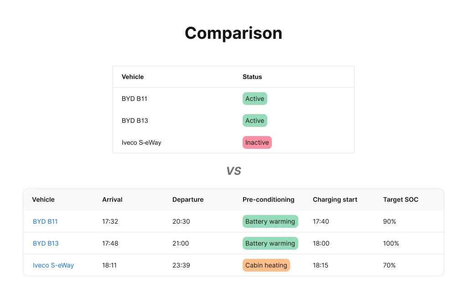Sort by the Pre-conditioning column header
467x299 pixels.
click(x=268, y=199)
